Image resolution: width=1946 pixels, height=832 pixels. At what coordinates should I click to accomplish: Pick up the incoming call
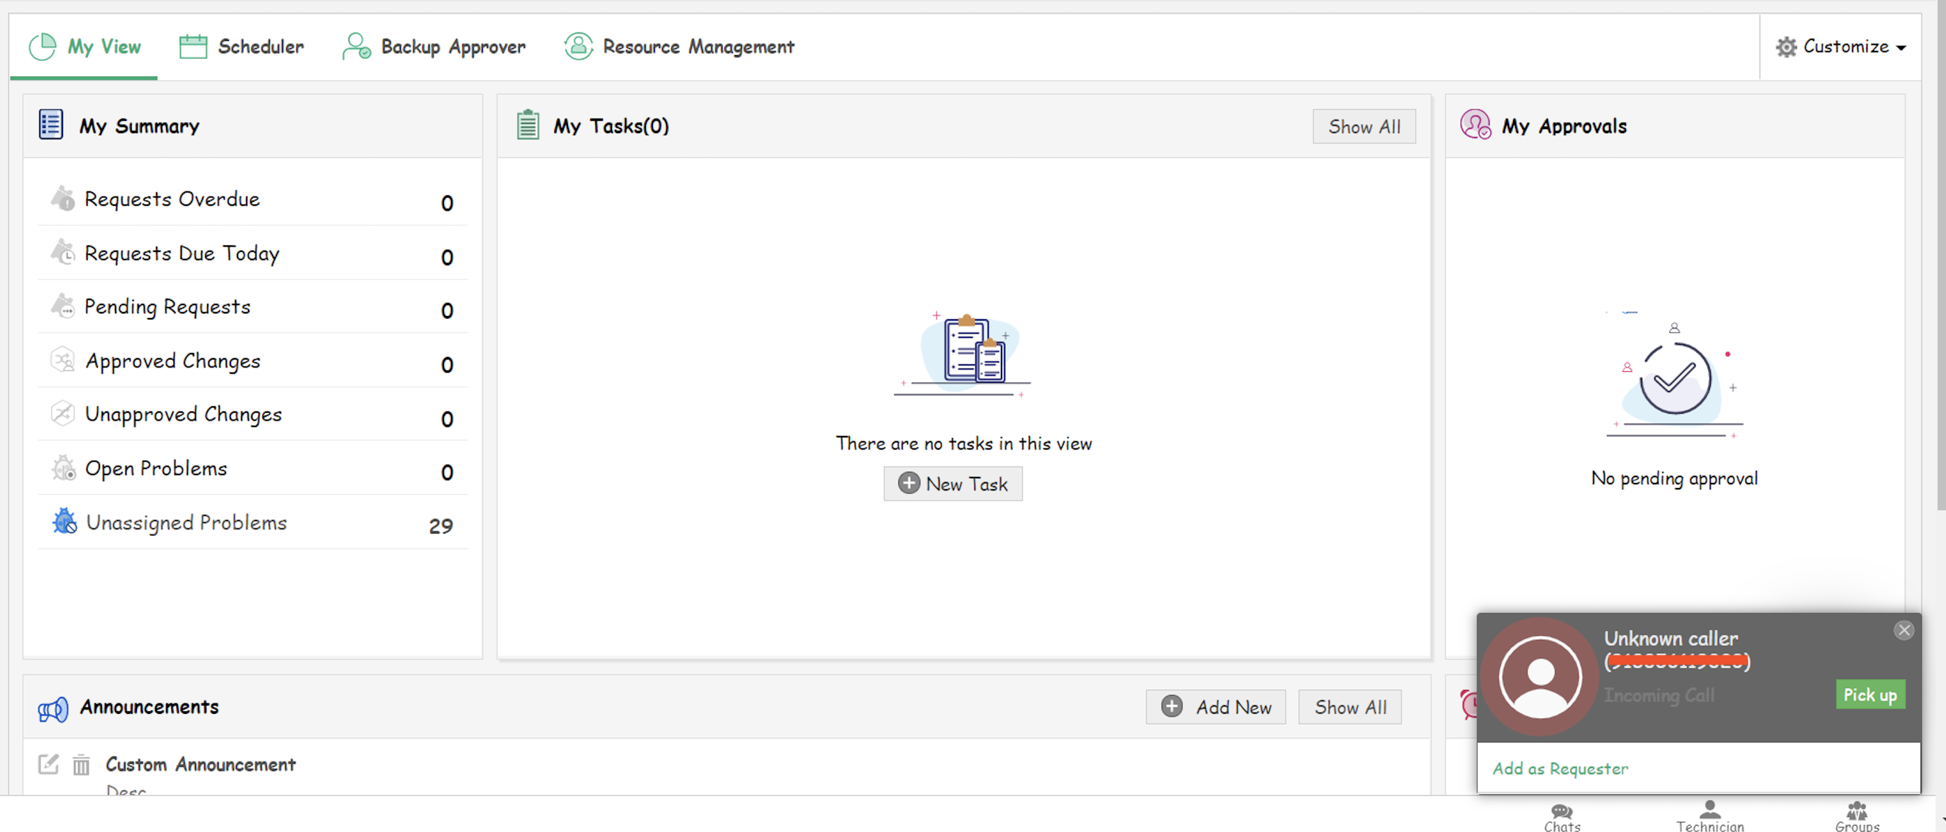(1871, 694)
